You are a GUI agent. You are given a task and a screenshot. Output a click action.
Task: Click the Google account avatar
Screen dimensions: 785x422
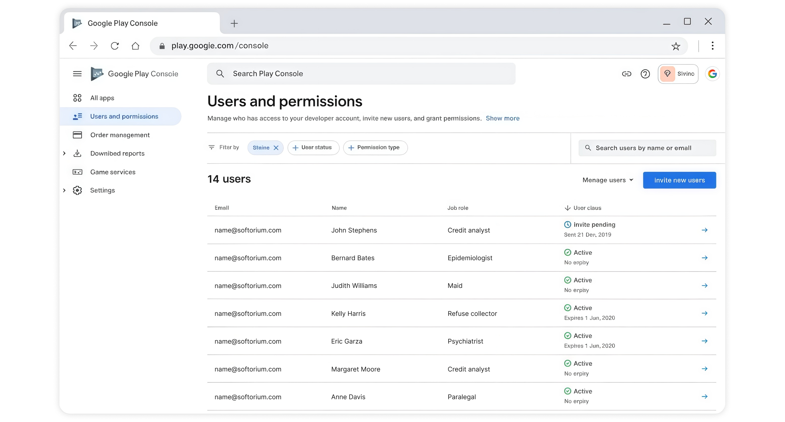point(712,74)
